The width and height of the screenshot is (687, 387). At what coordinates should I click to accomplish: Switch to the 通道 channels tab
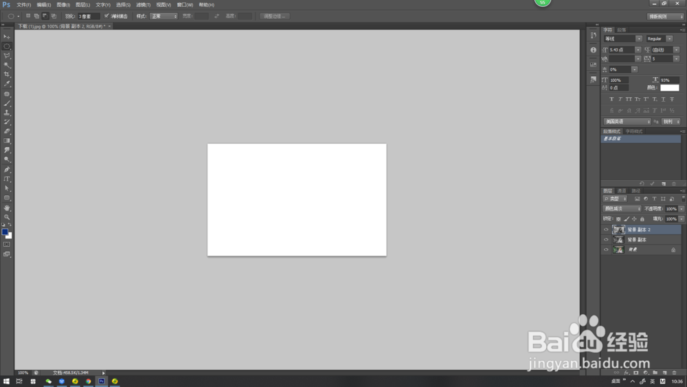(622, 190)
